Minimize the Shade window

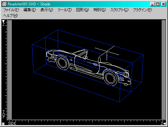click(x=152, y=4)
